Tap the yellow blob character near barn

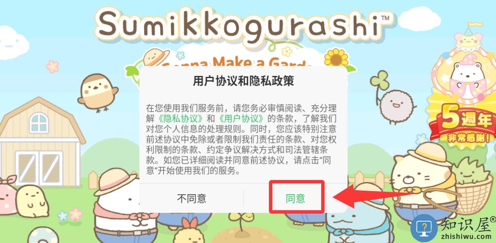pyautogui.click(x=32, y=201)
